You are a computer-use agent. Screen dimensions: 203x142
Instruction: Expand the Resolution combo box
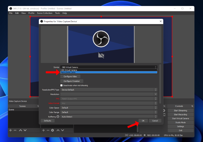tap(109, 94)
